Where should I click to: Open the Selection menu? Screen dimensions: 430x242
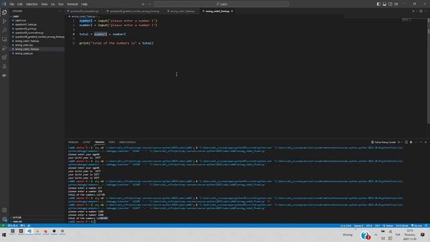(x=32, y=4)
